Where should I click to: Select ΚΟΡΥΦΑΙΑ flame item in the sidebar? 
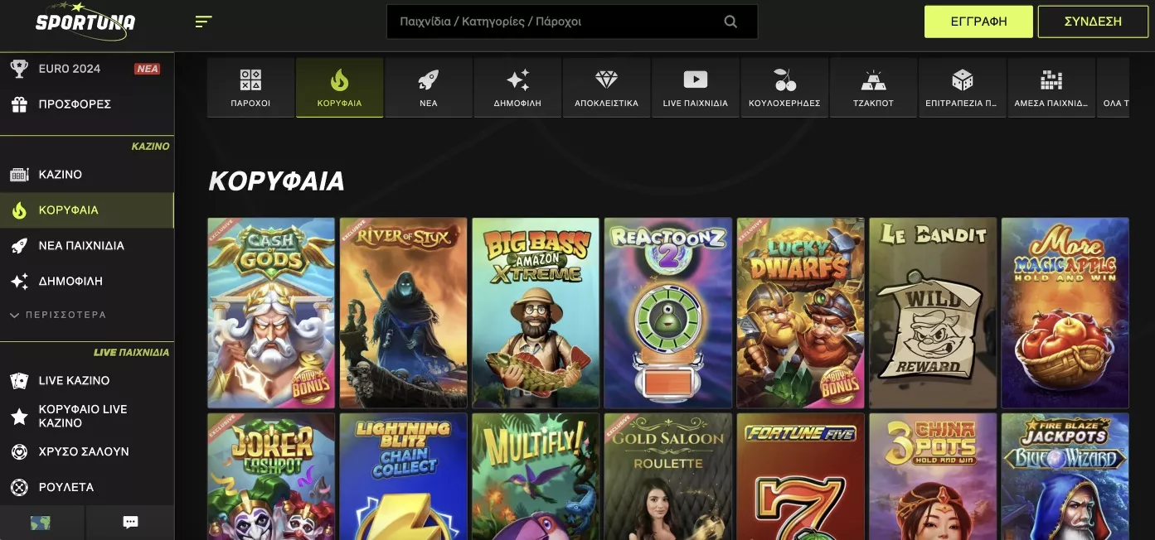87,210
